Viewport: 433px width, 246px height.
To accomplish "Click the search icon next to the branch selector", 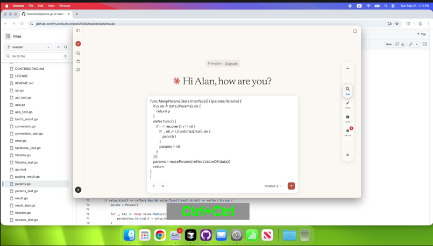I will pos(66,47).
